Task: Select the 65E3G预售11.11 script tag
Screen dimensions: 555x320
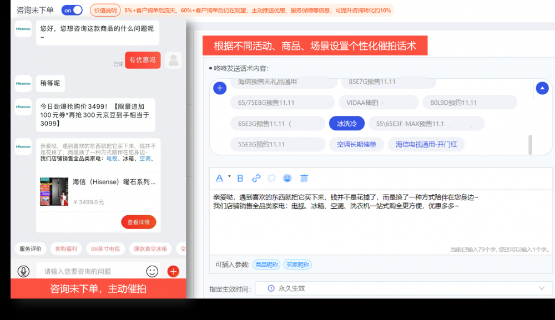Action: click(277, 124)
